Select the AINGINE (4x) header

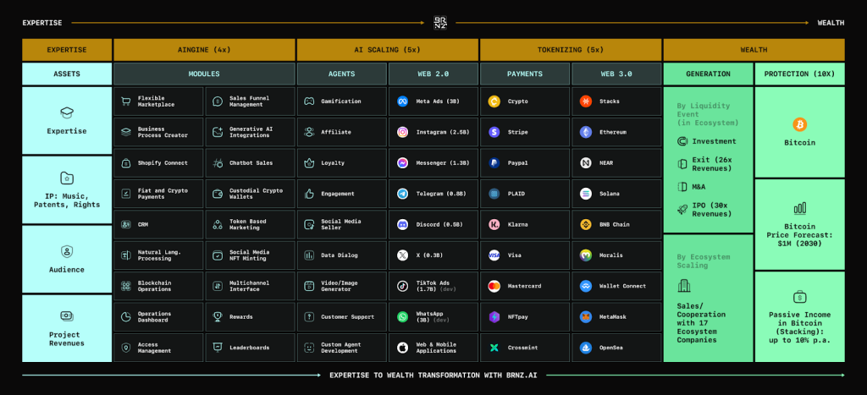(204, 50)
